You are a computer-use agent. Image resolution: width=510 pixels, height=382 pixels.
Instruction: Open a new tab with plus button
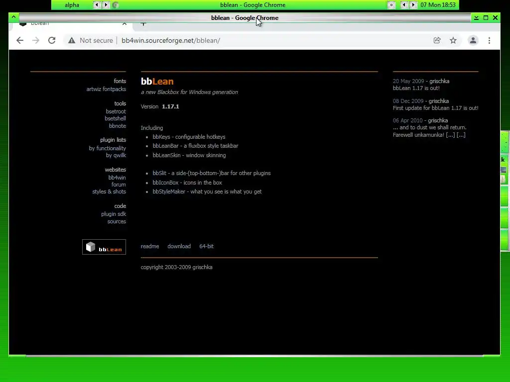pyautogui.click(x=143, y=23)
